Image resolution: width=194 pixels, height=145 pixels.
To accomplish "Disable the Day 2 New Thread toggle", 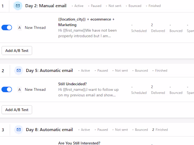I will click(7, 27).
